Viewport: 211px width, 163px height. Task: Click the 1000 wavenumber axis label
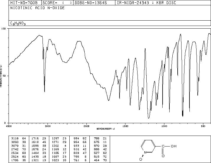[x=164, y=126]
